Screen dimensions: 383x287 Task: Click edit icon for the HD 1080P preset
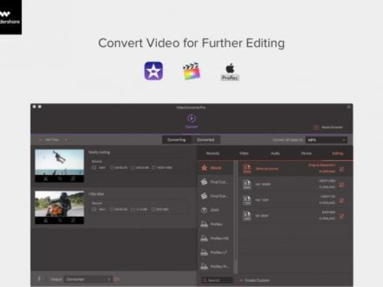point(342,185)
